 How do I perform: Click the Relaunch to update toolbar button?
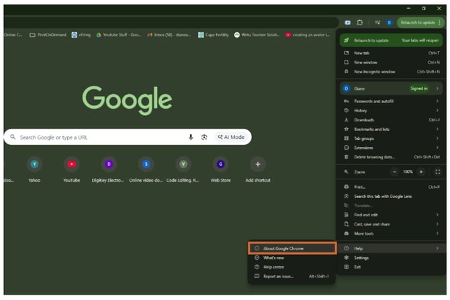[x=420, y=22]
